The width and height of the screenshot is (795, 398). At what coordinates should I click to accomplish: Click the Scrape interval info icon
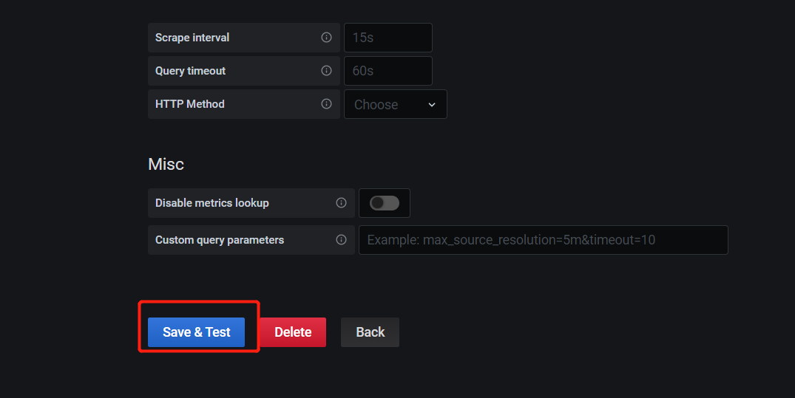click(x=327, y=38)
